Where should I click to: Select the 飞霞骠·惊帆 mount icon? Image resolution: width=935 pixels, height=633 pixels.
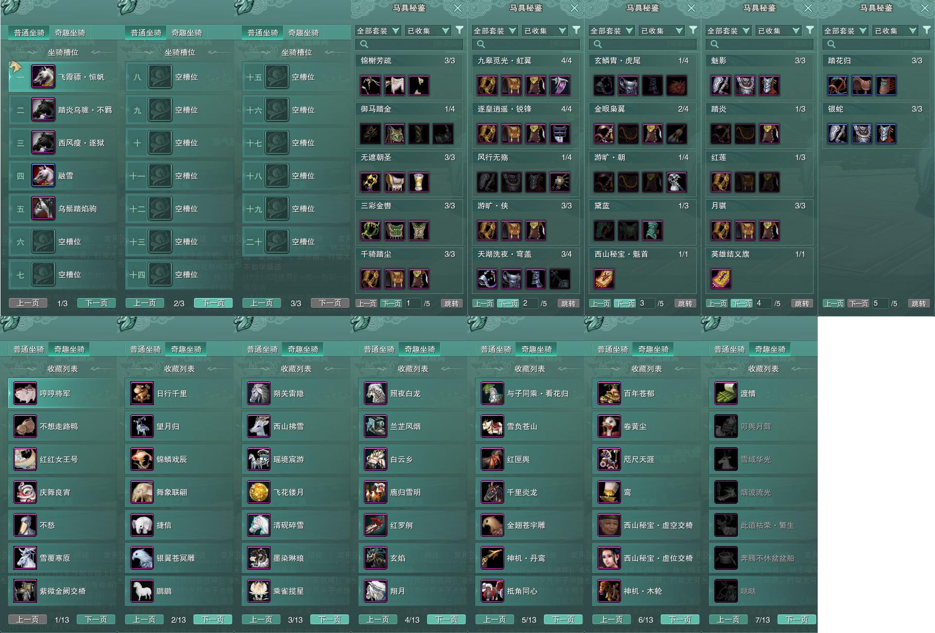tap(43, 77)
